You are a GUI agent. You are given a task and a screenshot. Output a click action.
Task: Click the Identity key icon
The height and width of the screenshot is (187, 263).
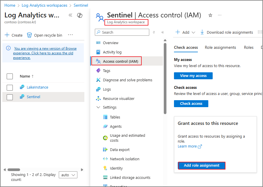(x=105, y=168)
